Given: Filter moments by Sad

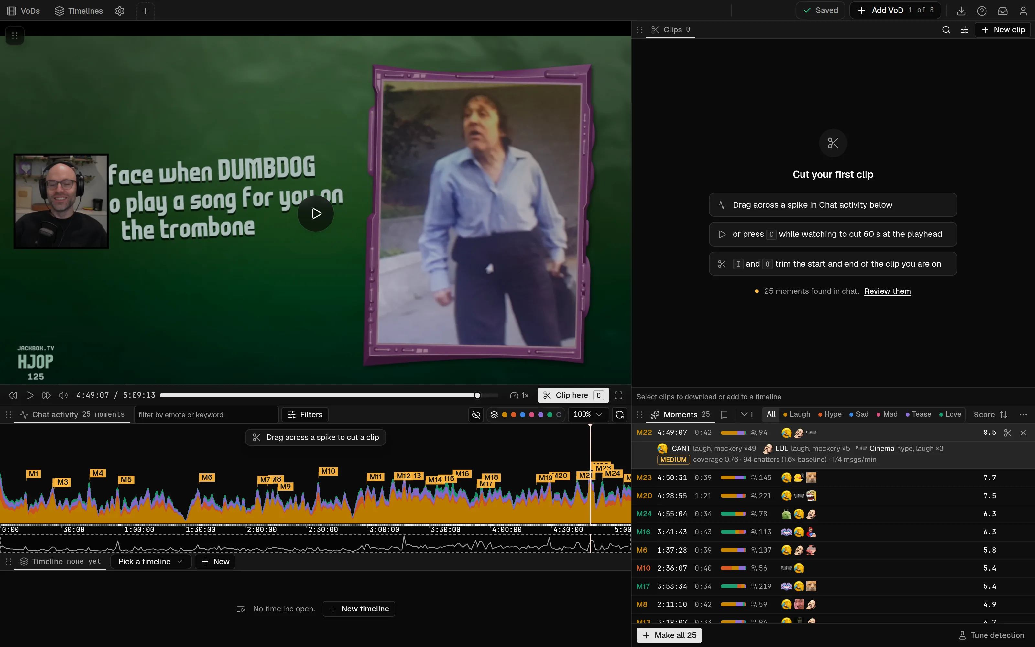Looking at the screenshot, I should (x=859, y=414).
